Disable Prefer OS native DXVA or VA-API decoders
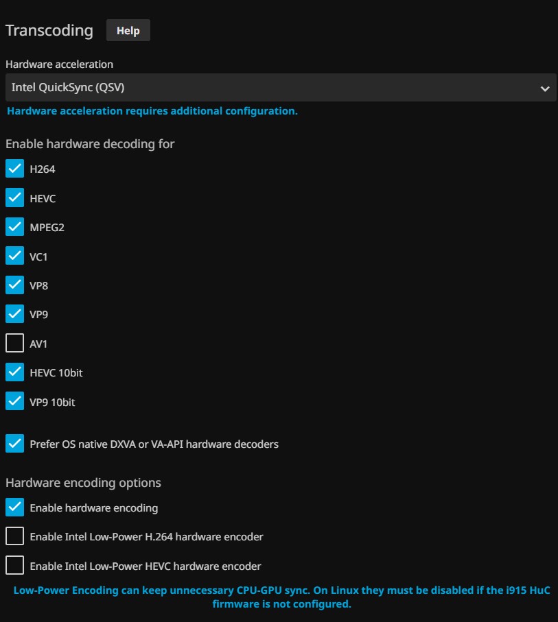Image resolution: width=558 pixels, height=622 pixels. (14, 444)
